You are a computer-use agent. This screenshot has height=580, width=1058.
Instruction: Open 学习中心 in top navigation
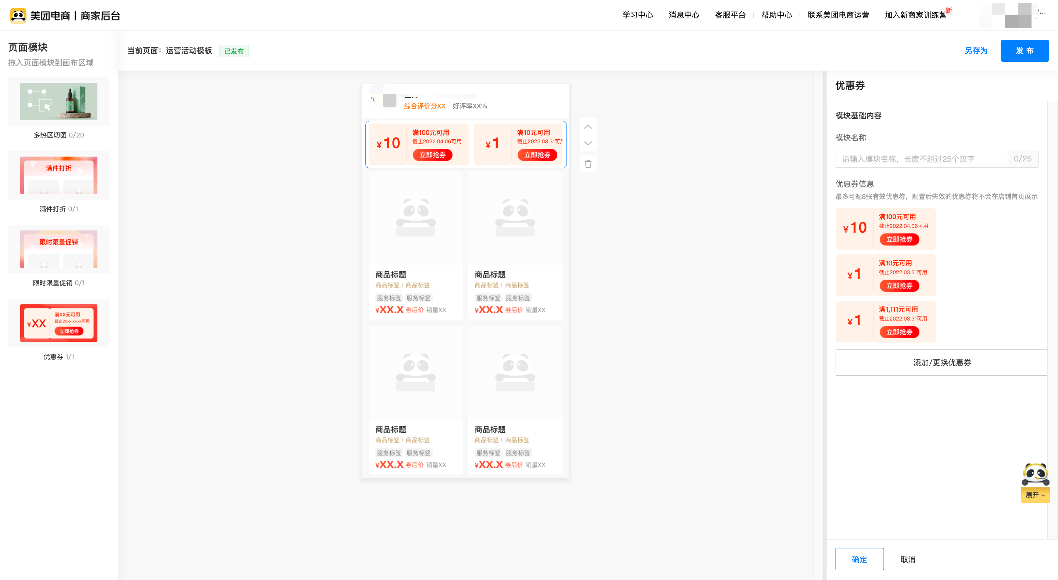pos(637,15)
